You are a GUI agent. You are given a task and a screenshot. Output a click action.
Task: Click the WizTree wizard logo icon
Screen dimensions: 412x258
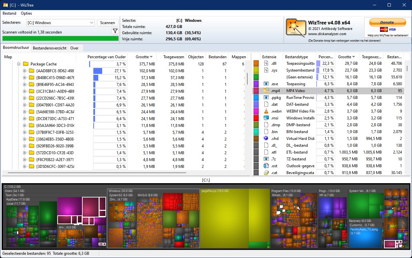point(295,27)
